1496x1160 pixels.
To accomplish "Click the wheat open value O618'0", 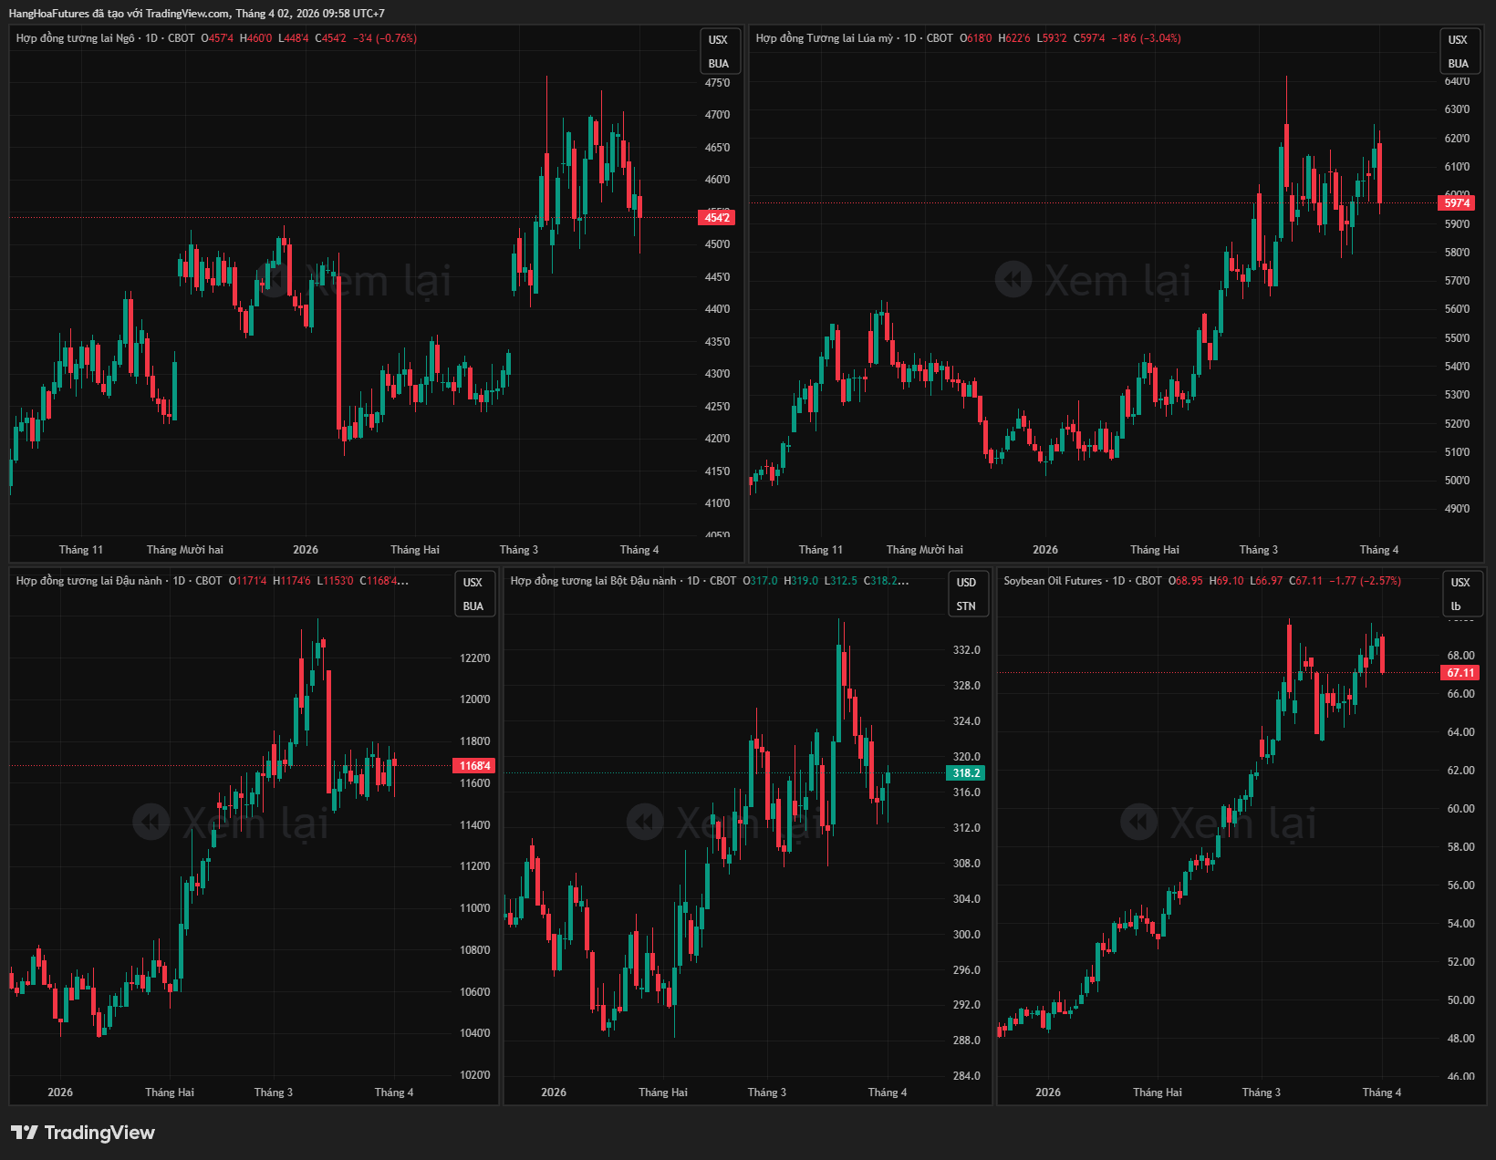I will pyautogui.click(x=976, y=38).
